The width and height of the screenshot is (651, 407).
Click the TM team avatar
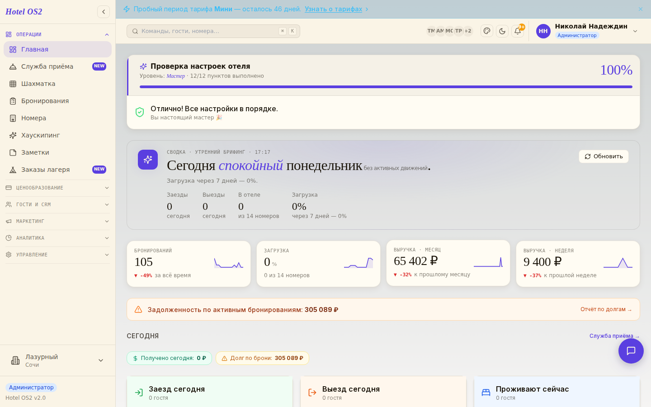pyautogui.click(x=431, y=31)
